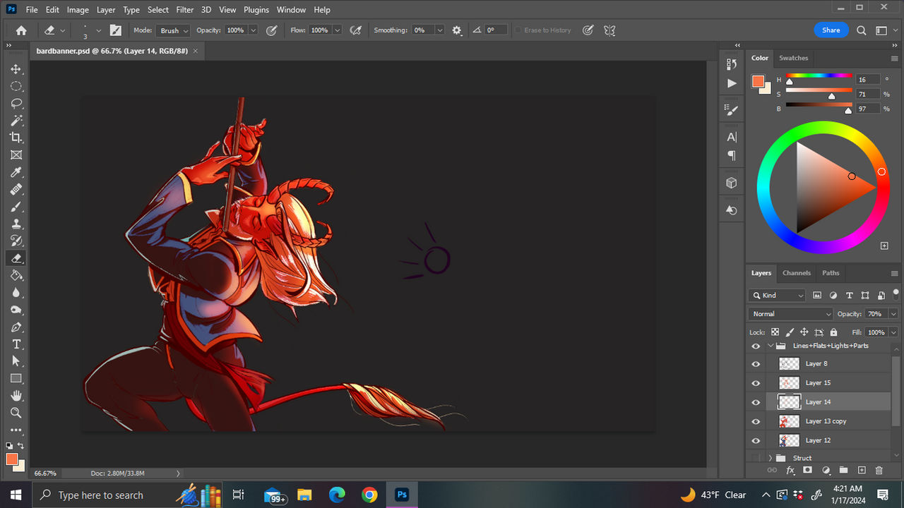
Task: Expand the Struct group
Action: coord(771,457)
